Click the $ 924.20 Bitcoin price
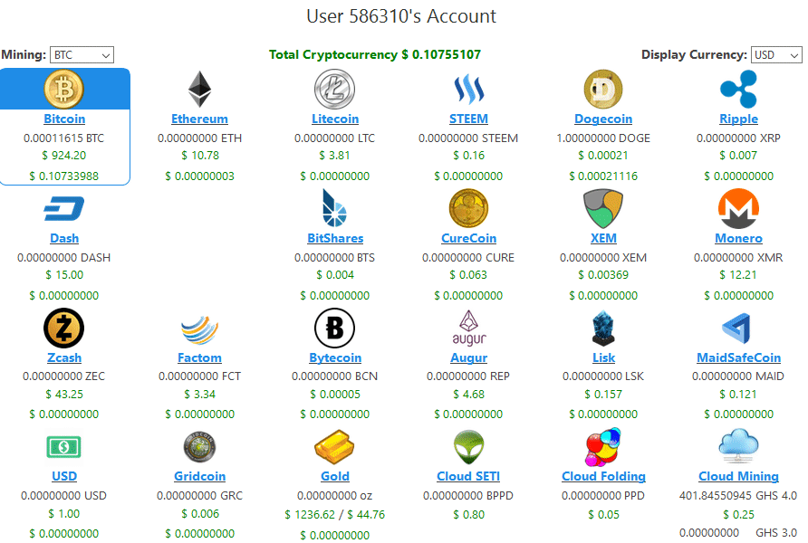The width and height of the screenshot is (808, 543). (64, 156)
